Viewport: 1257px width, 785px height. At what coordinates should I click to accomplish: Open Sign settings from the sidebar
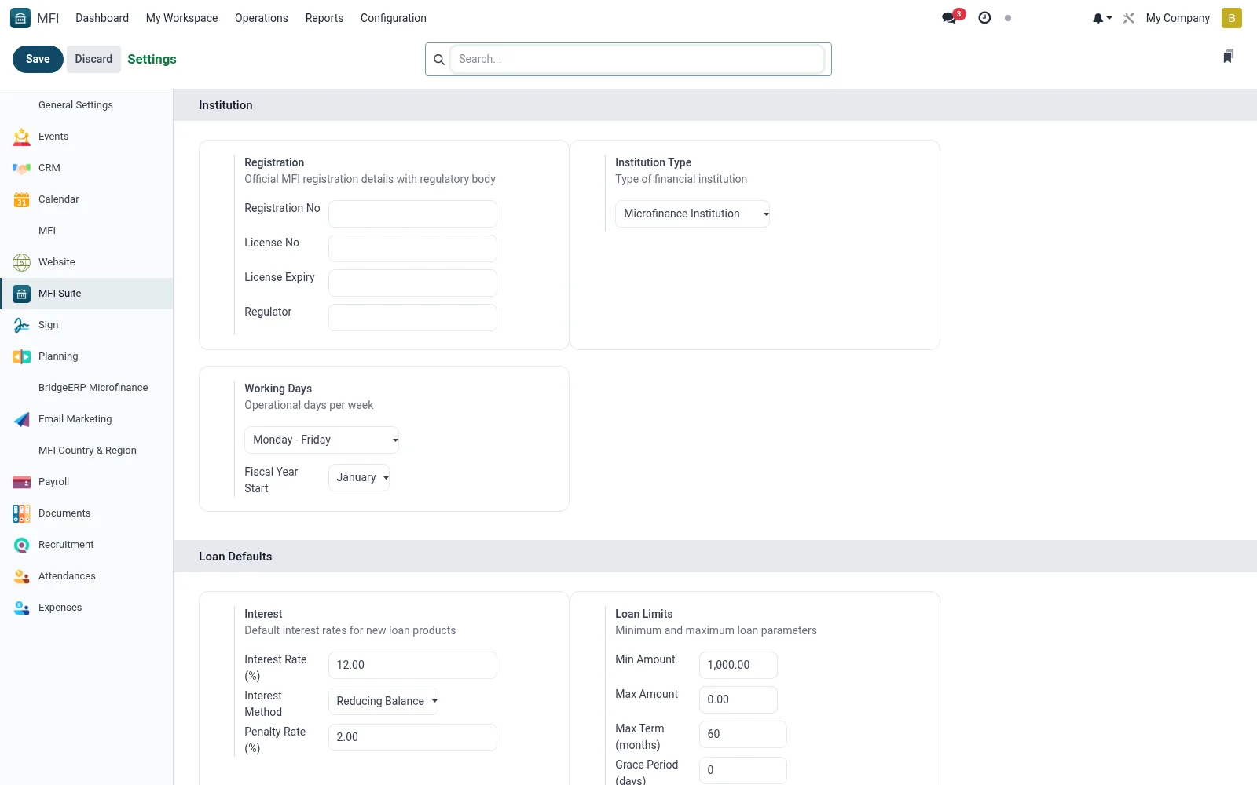[86, 325]
